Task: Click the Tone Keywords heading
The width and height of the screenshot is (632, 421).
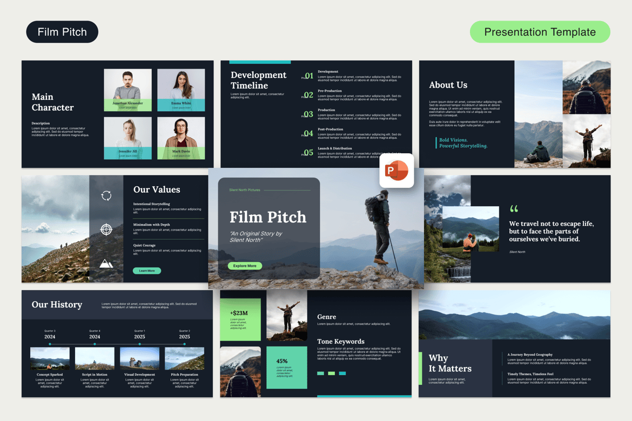Action: tap(341, 341)
